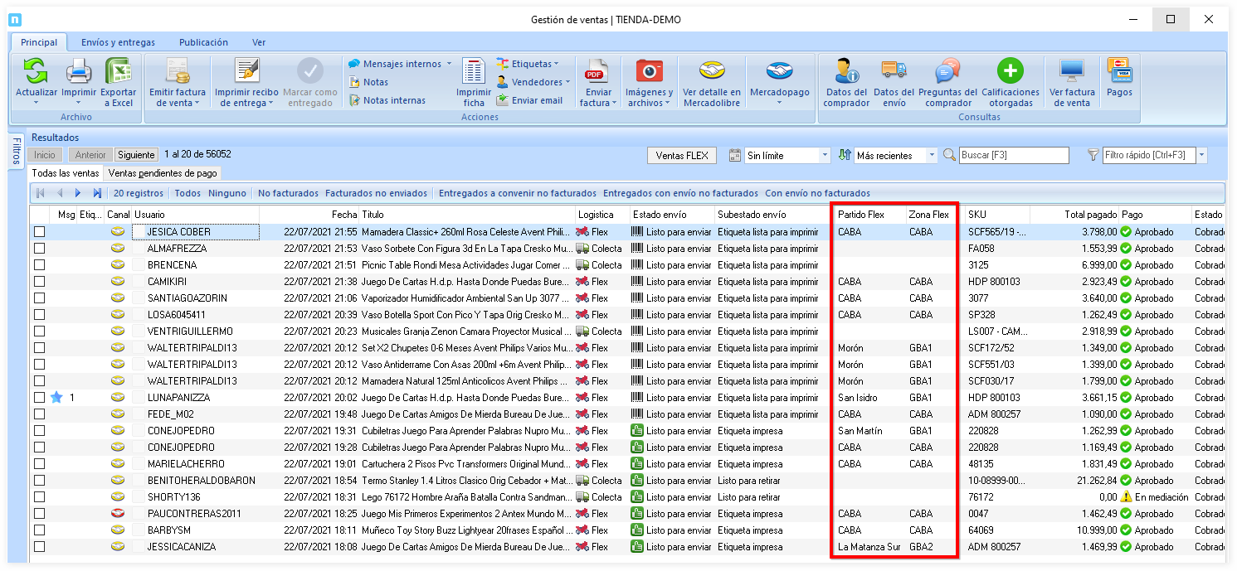Open the Sin límite date dropdown
Screen dimensions: 1237x571
(x=825, y=156)
